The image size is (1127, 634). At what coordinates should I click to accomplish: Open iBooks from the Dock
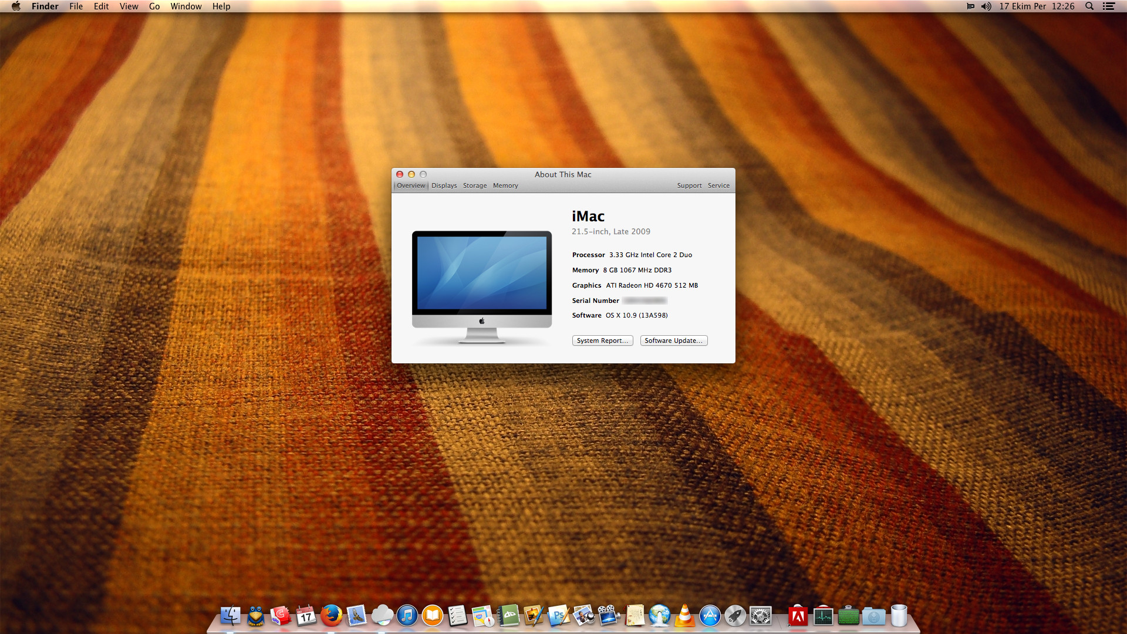[433, 616]
